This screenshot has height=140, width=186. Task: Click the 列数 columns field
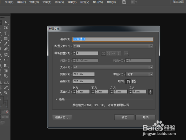pos(140,61)
